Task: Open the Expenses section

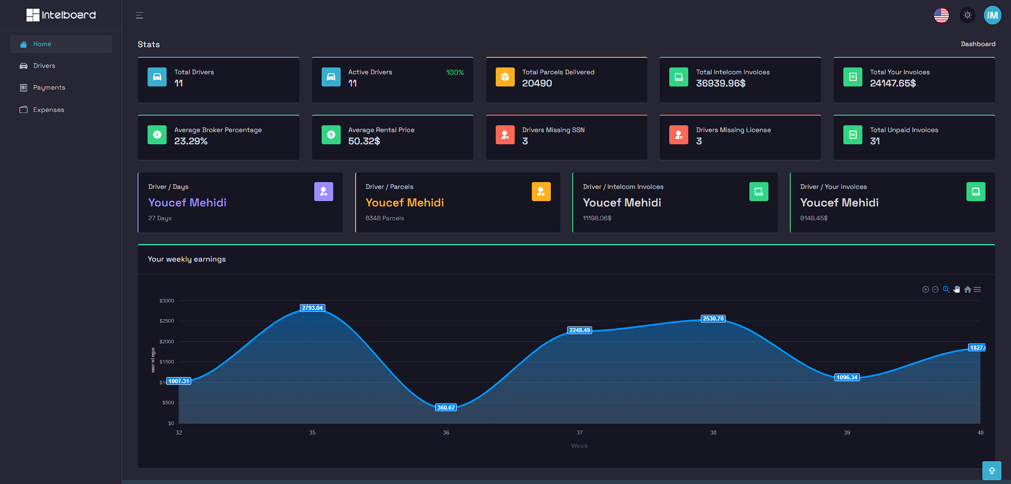Action: click(x=48, y=109)
